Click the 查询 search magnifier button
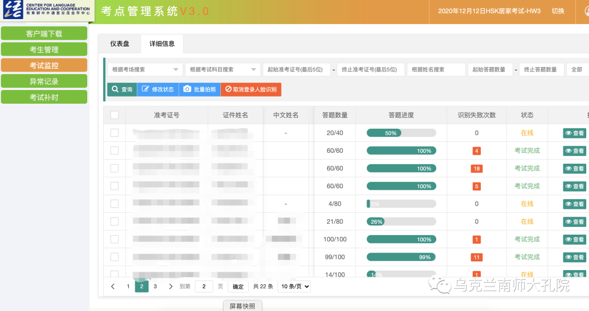589x311 pixels. pos(122,89)
